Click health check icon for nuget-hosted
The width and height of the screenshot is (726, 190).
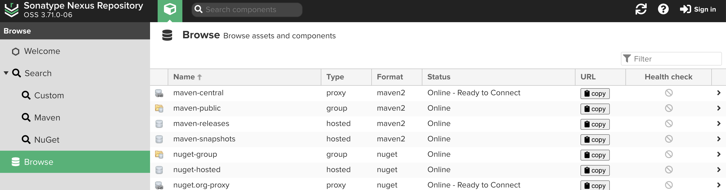(x=668, y=170)
